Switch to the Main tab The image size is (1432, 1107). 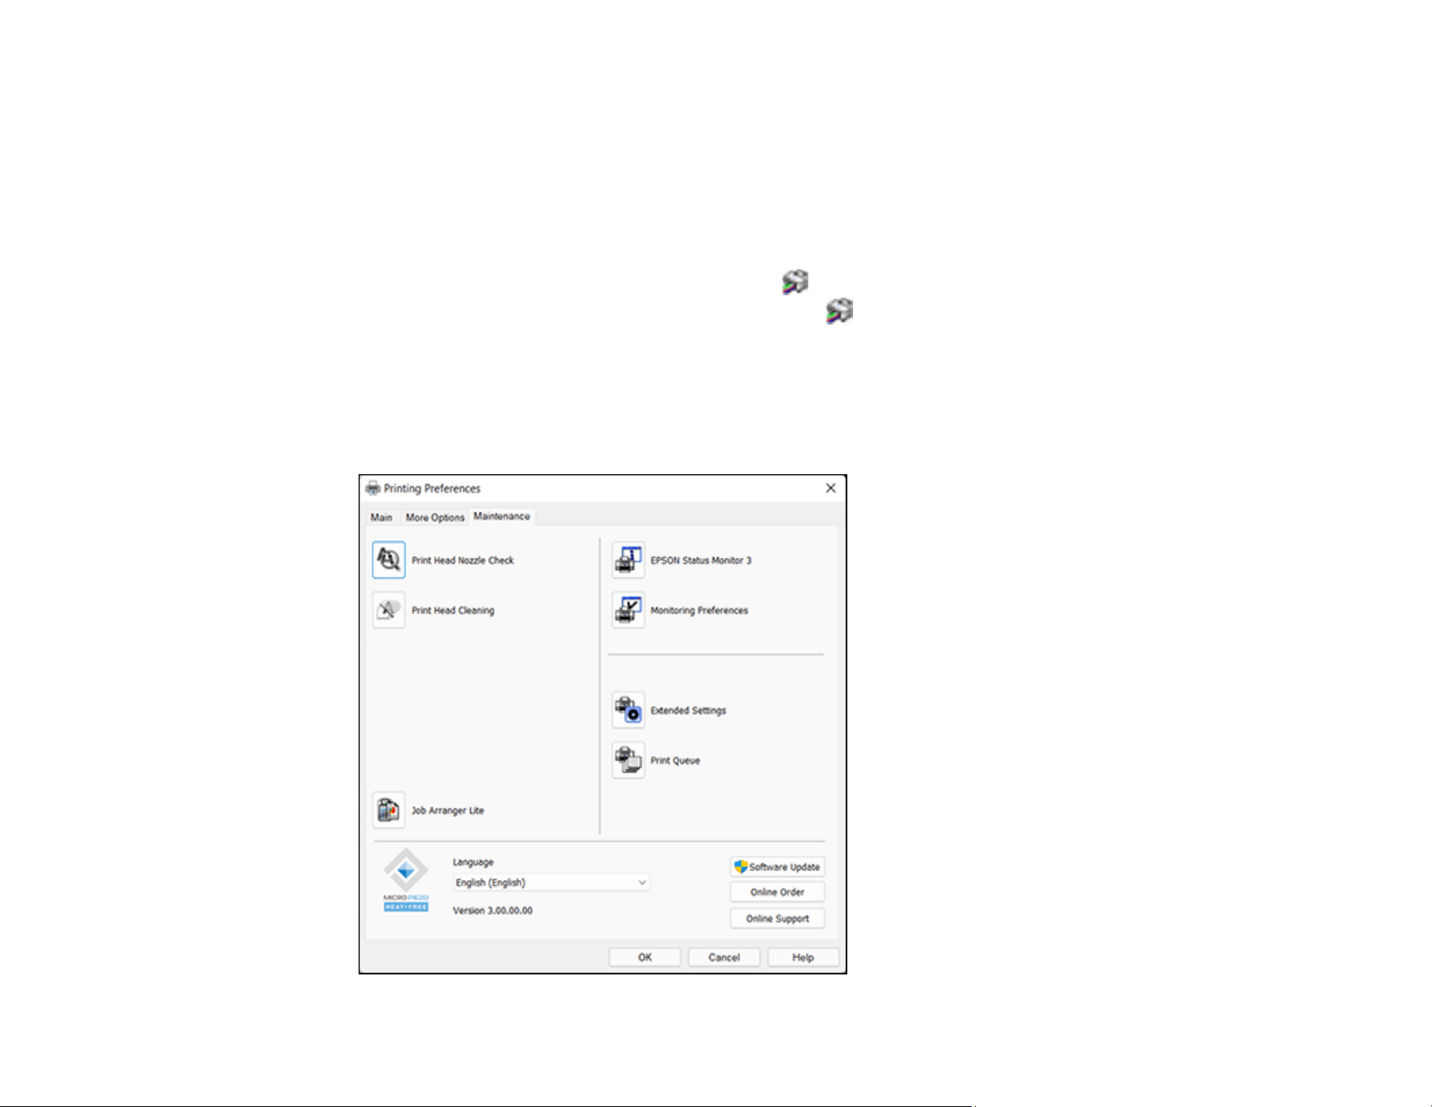click(x=381, y=517)
